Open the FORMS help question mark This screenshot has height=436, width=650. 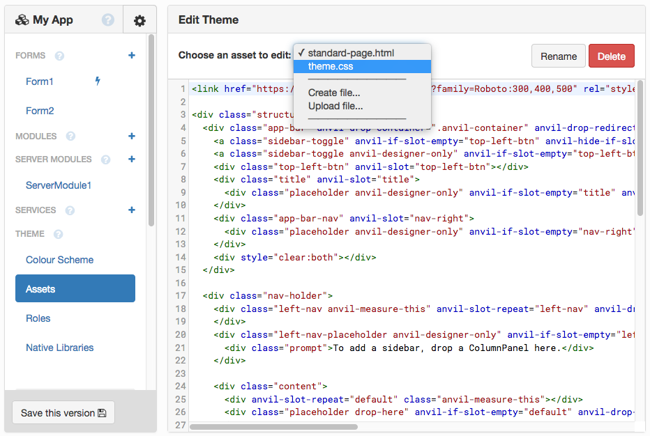point(58,56)
